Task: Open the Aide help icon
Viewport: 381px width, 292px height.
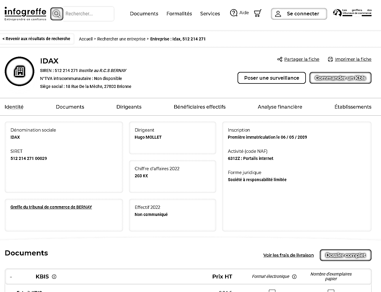Action: (234, 13)
